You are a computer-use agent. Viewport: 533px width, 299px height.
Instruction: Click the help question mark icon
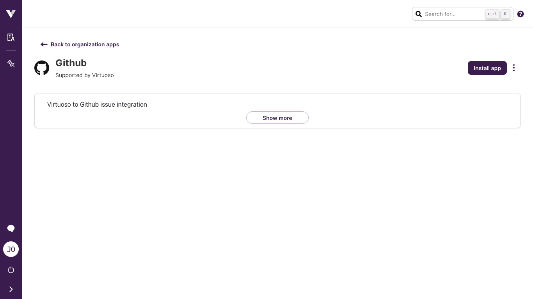tap(521, 14)
